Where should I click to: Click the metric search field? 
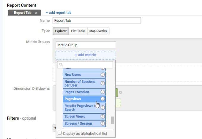coord(85,65)
